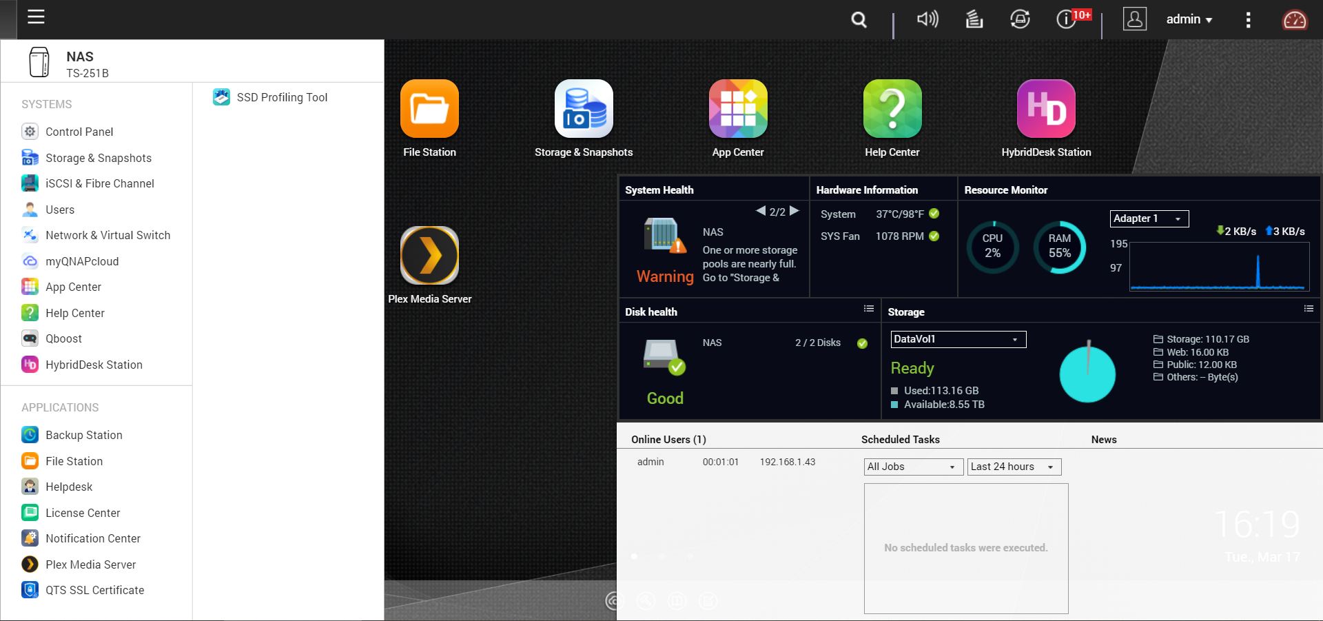Open Storage panel list view icon
The height and width of the screenshot is (621, 1323).
(1309, 309)
